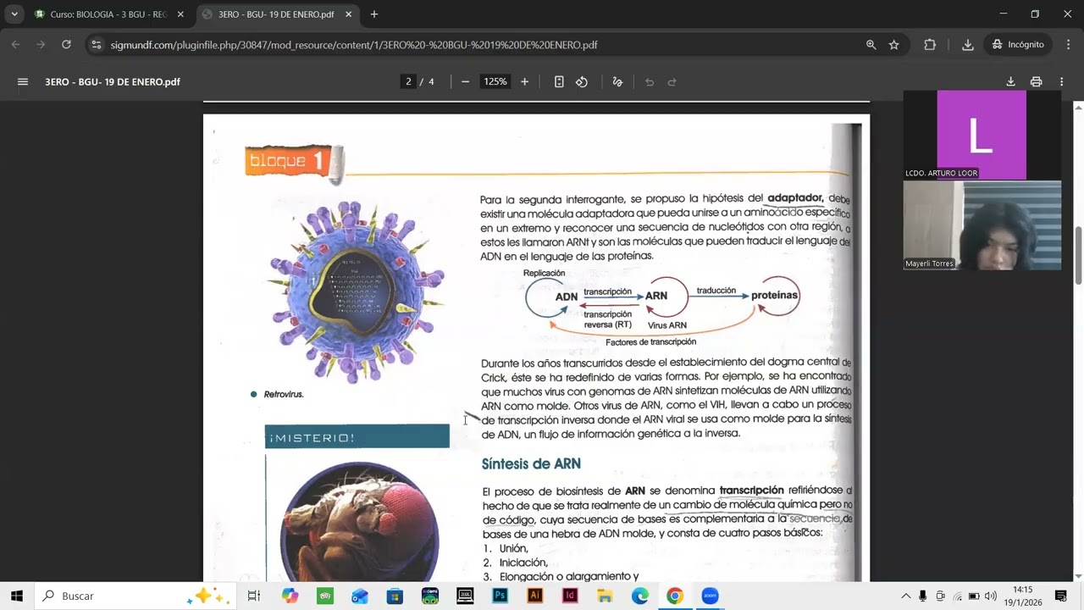Viewport: 1084px width, 610px height.
Task: Select the PDF annotation draw tool
Action: click(x=617, y=82)
